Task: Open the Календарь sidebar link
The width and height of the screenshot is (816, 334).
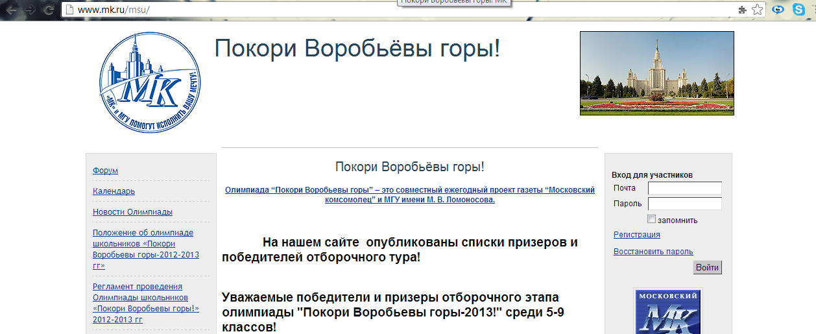Action: click(114, 191)
